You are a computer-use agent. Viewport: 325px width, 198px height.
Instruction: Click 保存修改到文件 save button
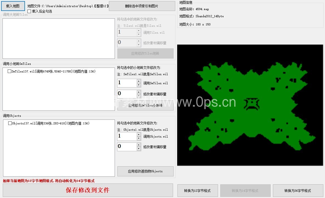click(x=88, y=190)
